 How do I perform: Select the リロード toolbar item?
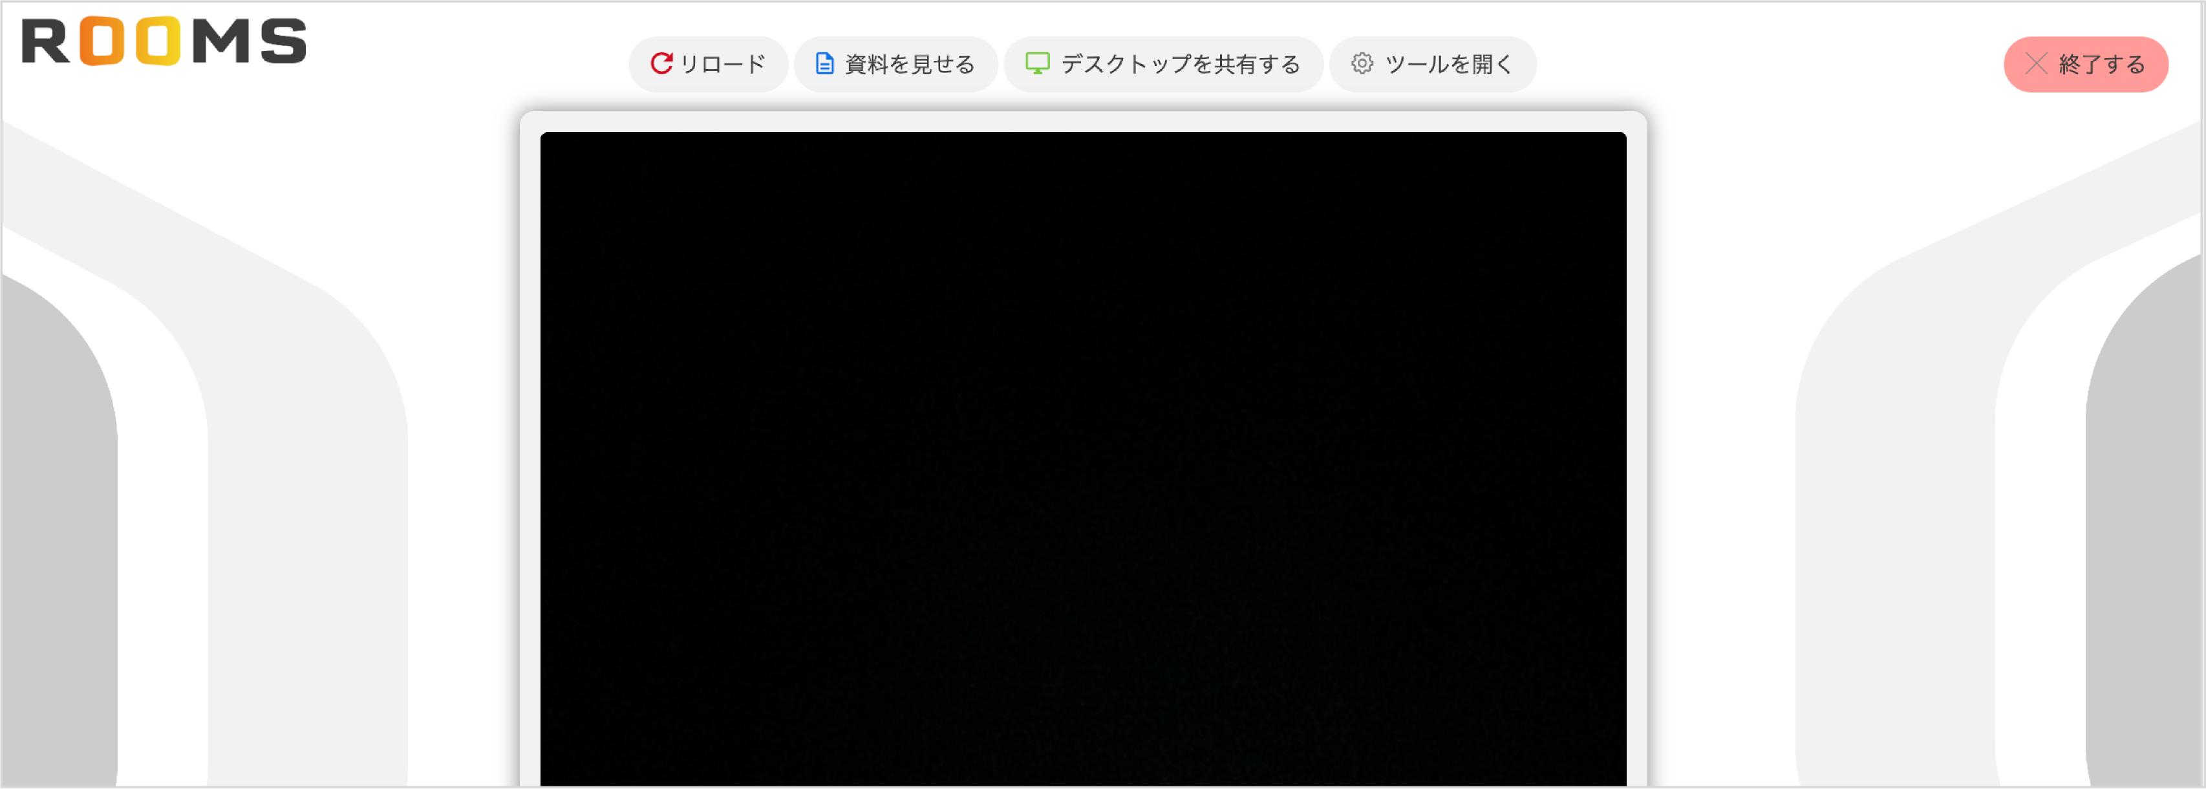tap(708, 63)
